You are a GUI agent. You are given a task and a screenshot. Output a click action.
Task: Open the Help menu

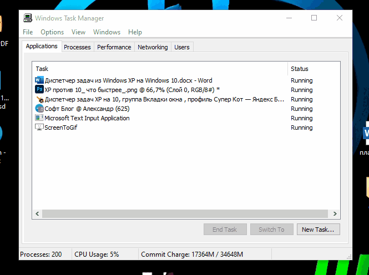135,32
